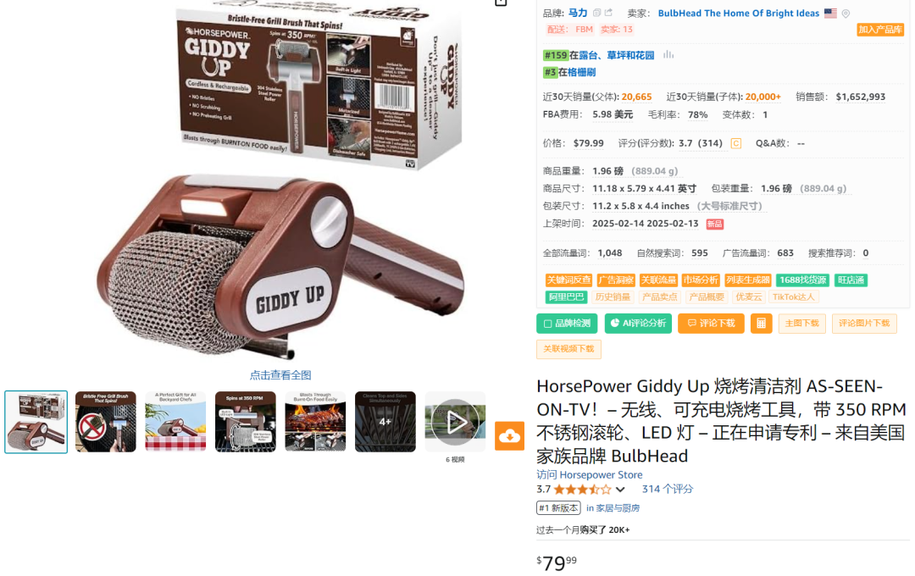Image resolution: width=915 pixels, height=576 pixels.
Task: Open the brand share link icon
Action: click(x=608, y=12)
